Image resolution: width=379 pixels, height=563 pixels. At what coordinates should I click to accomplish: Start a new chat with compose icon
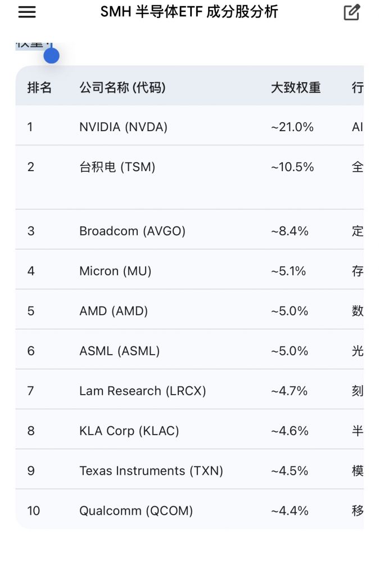click(351, 12)
